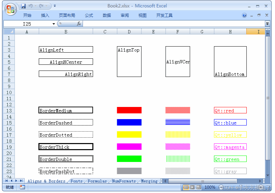Click the AlignLeft cell
275x193 pixels.
pyautogui.click(x=66, y=50)
